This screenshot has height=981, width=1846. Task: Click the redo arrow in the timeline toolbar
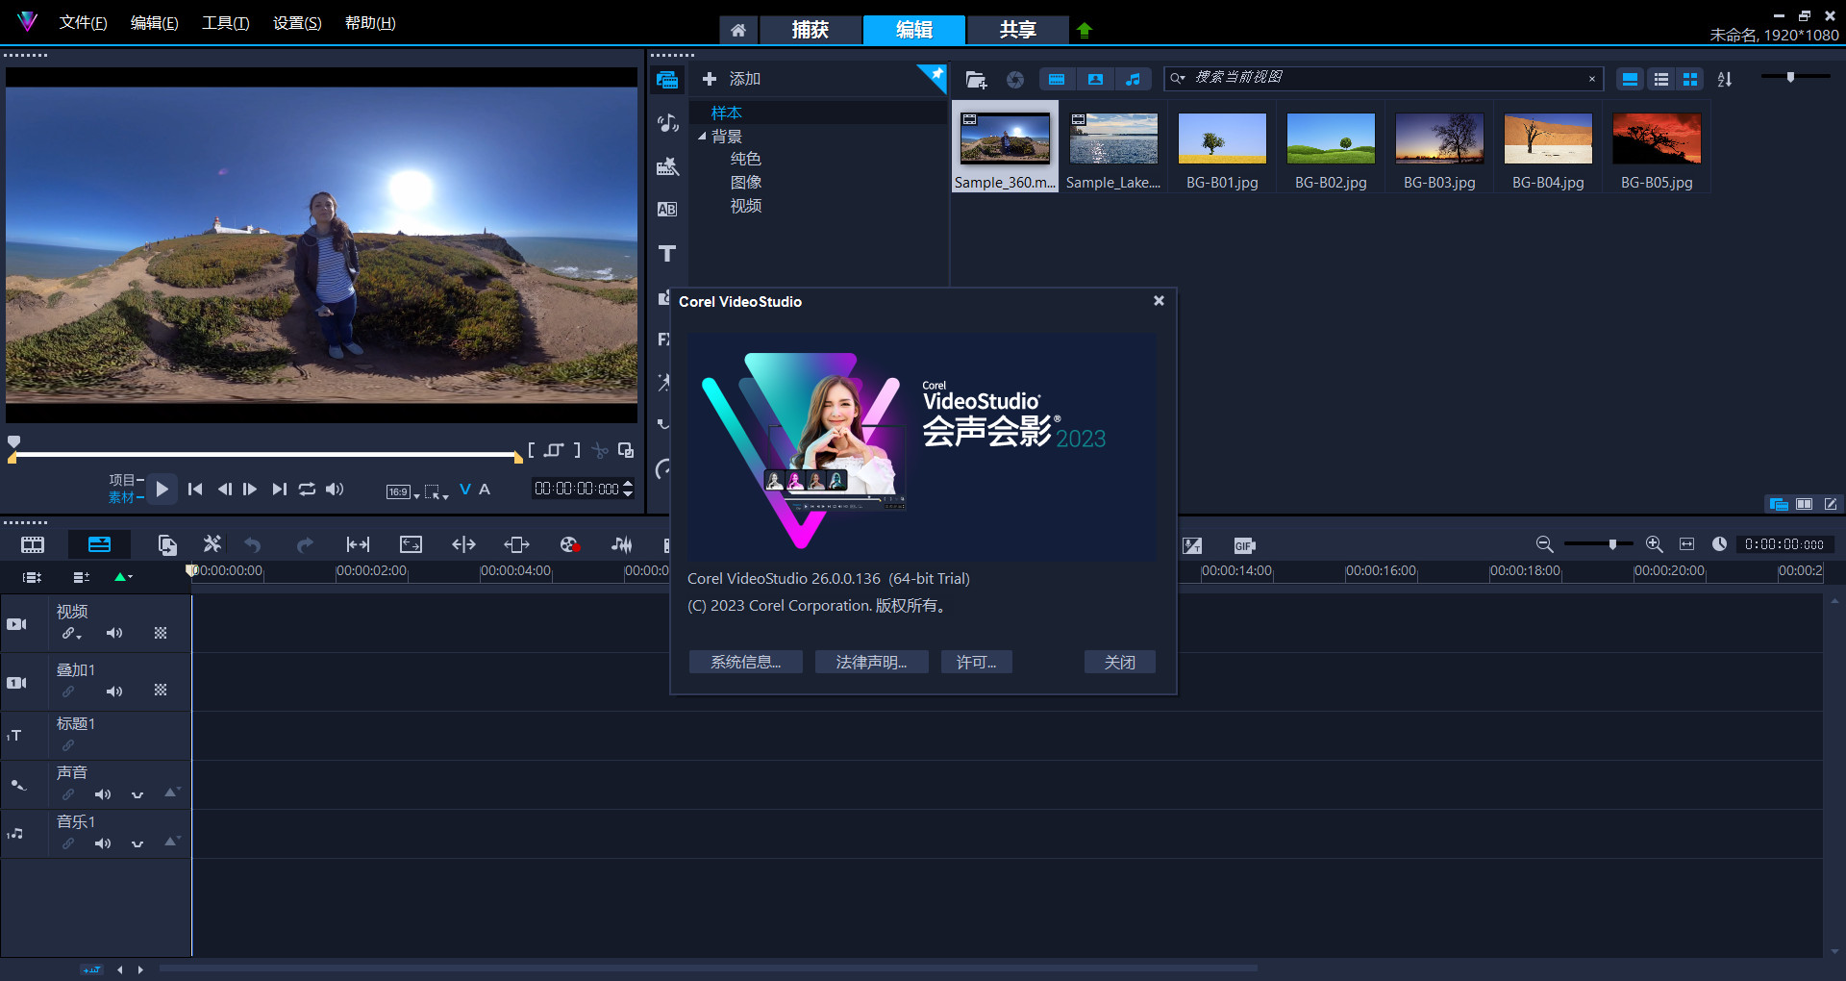305,545
